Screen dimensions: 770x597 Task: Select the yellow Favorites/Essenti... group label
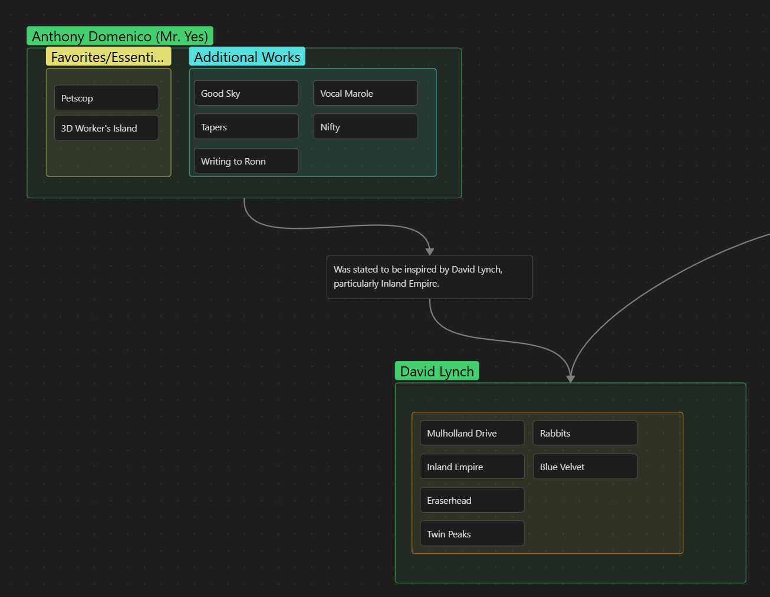pyautogui.click(x=108, y=57)
